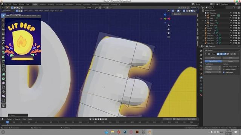Switch to the Modeling workspace tab

(x=43, y=4)
